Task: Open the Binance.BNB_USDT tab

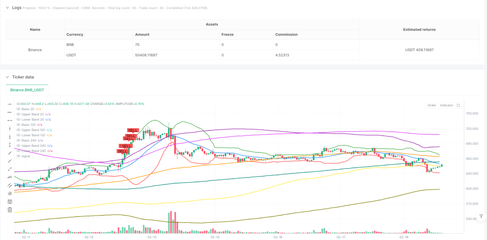Action: point(27,90)
